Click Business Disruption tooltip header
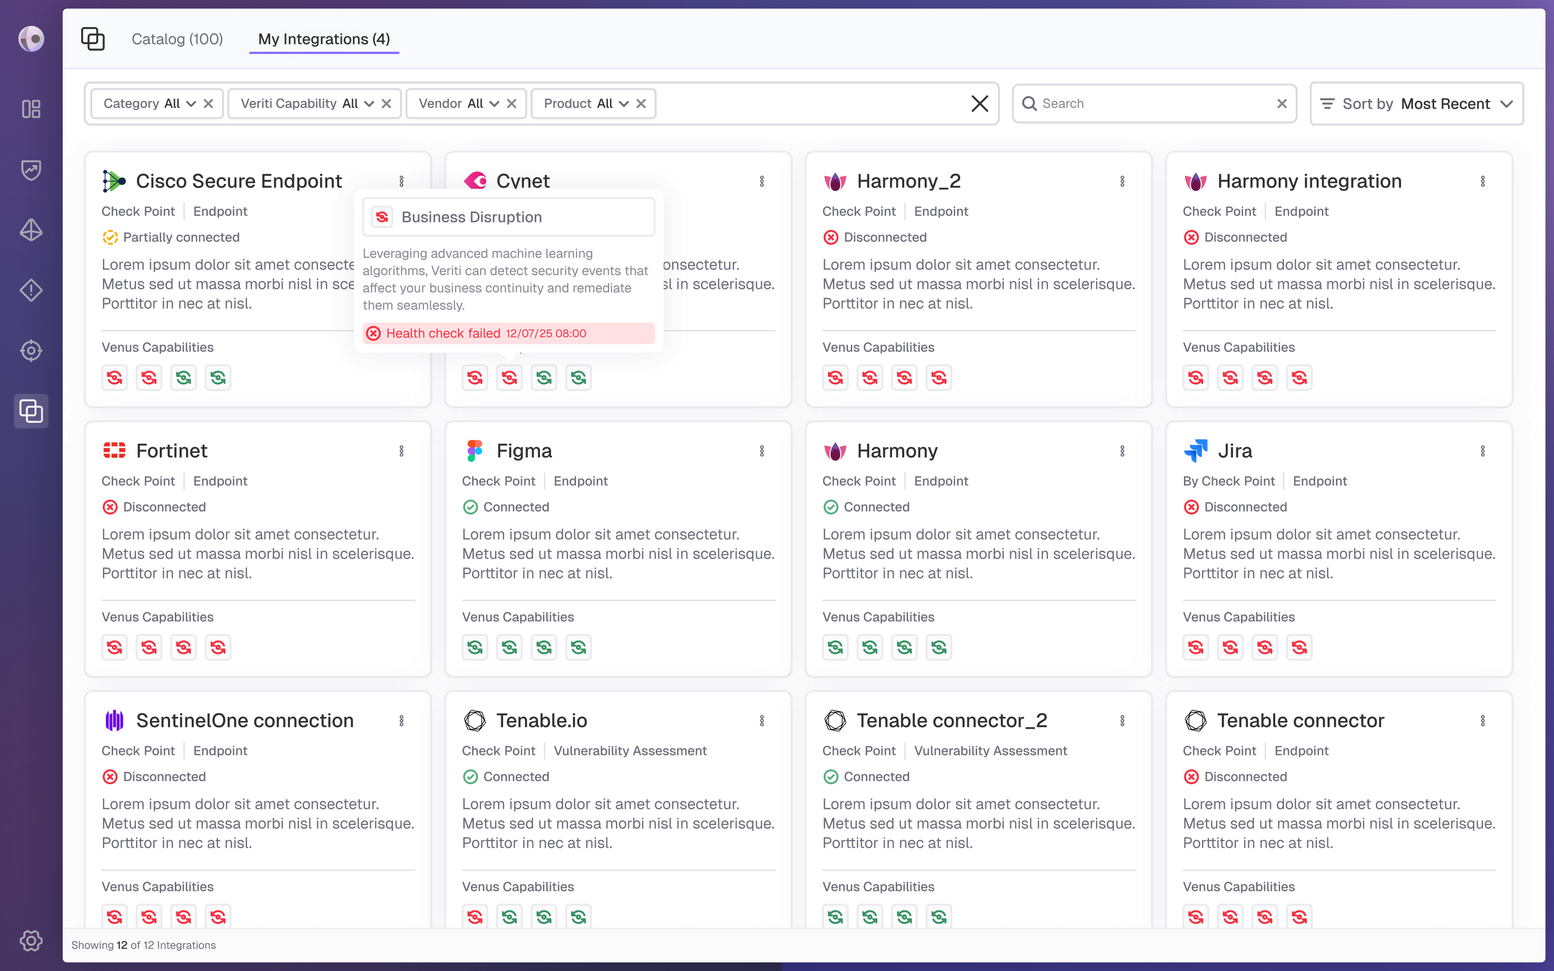 pos(508,217)
